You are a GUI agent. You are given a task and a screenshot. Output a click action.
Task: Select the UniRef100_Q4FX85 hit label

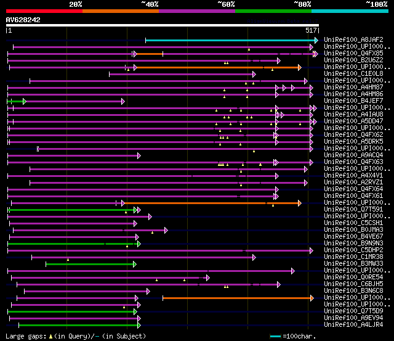(353, 54)
